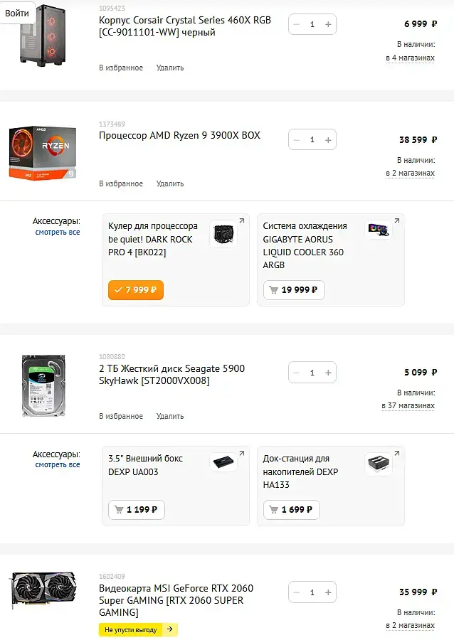Show availability in 37 магазинах
This screenshot has width=454, height=640.
pos(408,405)
